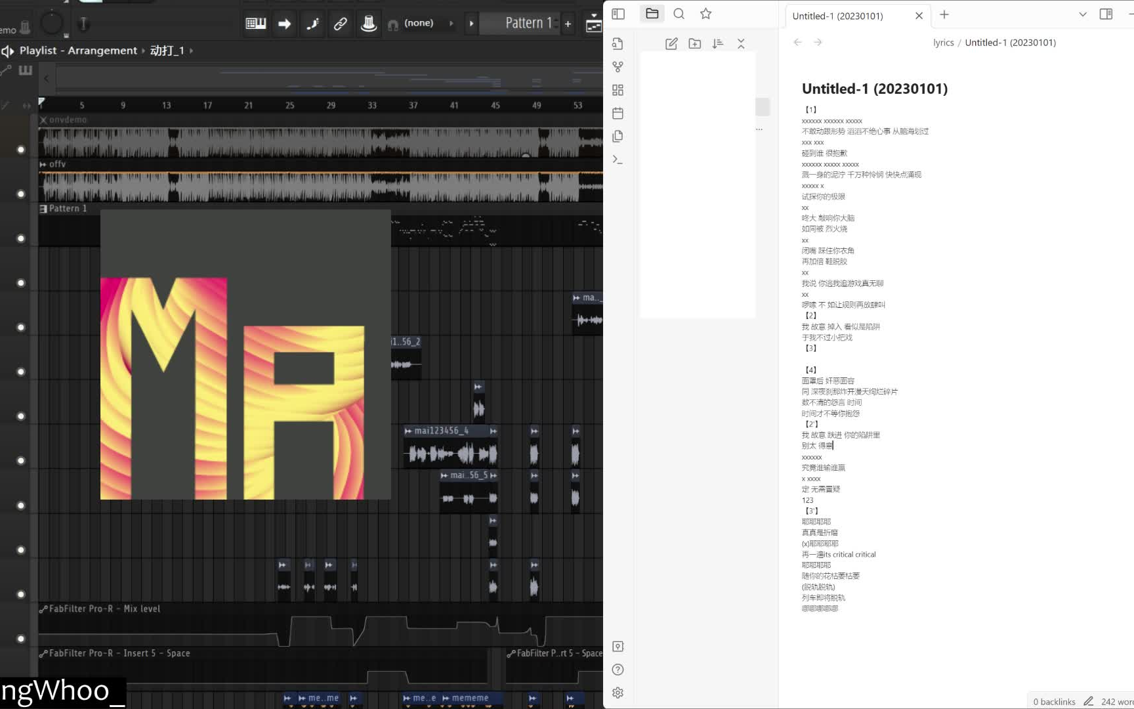Click the note title heading Untitled-1 (20230101)
The height and width of the screenshot is (709, 1134).
coord(874,89)
